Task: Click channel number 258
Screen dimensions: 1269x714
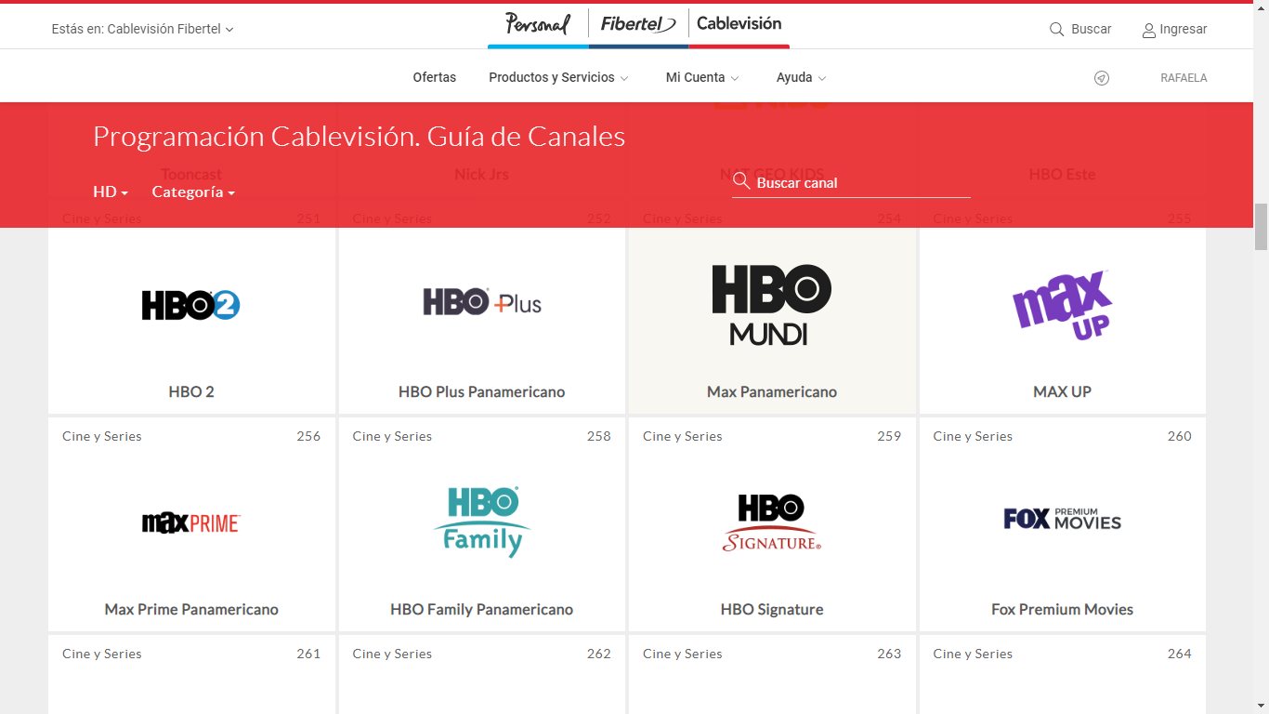Action: click(x=599, y=436)
